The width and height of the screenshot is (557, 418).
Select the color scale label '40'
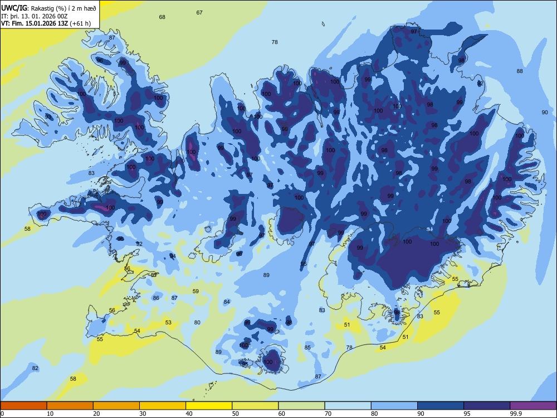click(x=189, y=414)
